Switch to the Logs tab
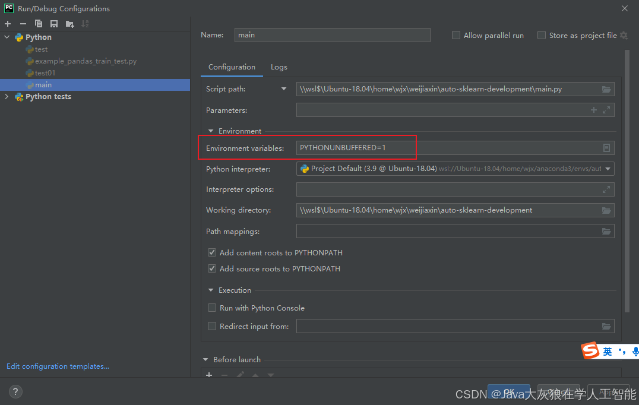Screen dimensions: 639x405 pyautogui.click(x=279, y=67)
